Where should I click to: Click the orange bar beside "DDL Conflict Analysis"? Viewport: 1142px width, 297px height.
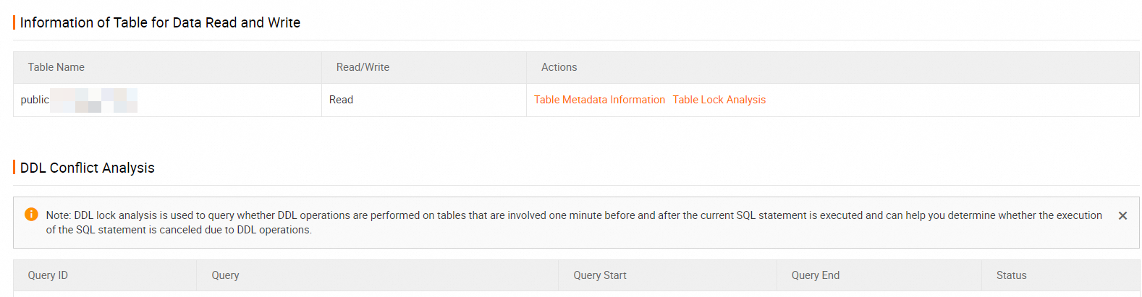tap(14, 168)
